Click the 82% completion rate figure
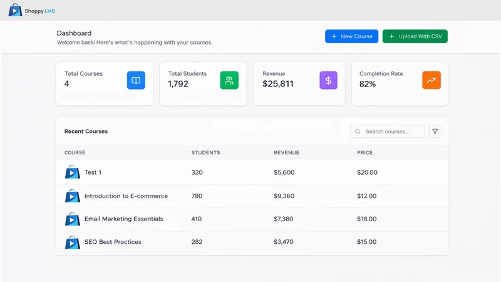This screenshot has height=282, width=501. tap(368, 84)
